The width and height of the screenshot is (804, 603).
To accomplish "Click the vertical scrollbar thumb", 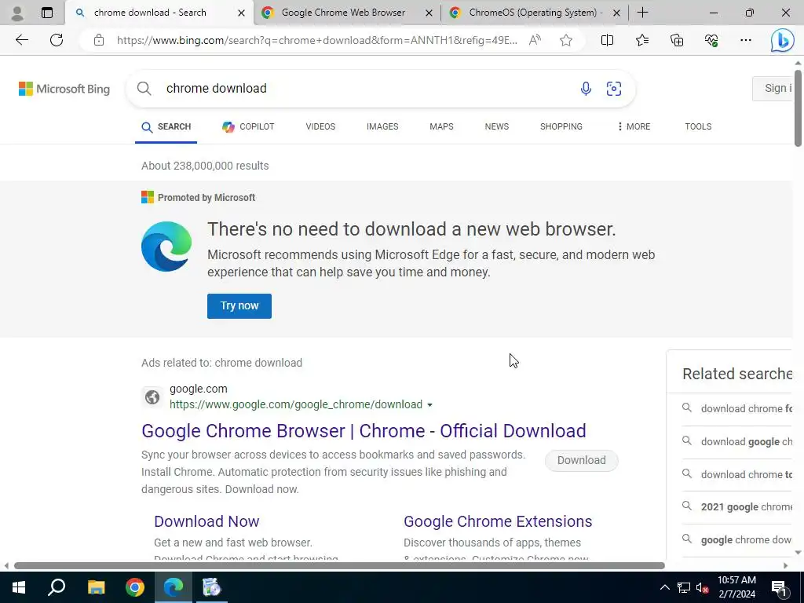I will coord(798,108).
